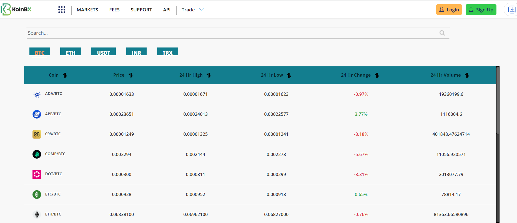Select the TRX market tab
Screen dimensions: 517x223
(x=167, y=52)
